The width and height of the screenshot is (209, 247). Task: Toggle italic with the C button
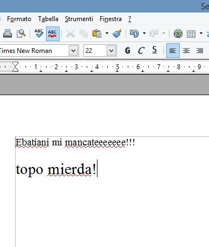tap(141, 51)
